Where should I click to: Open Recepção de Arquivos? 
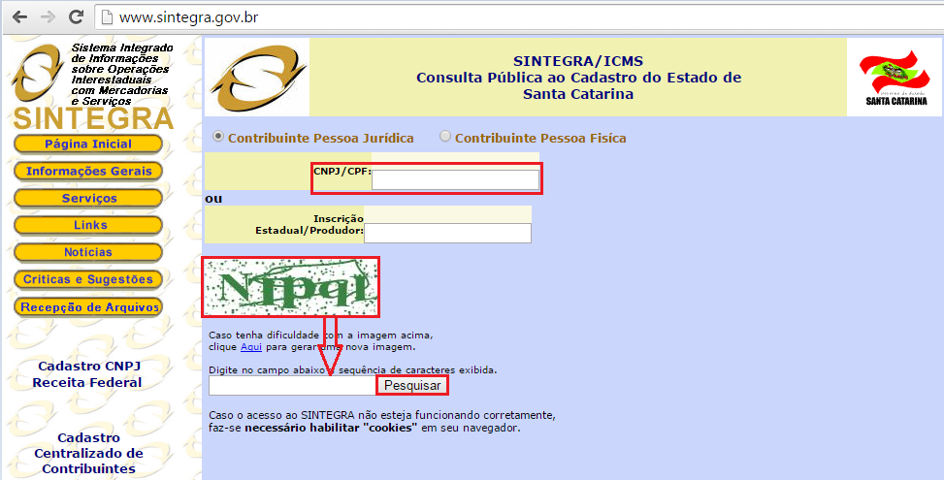click(88, 307)
